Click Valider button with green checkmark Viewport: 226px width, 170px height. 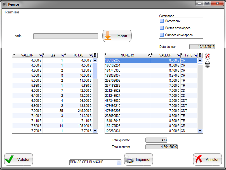coord(18,159)
